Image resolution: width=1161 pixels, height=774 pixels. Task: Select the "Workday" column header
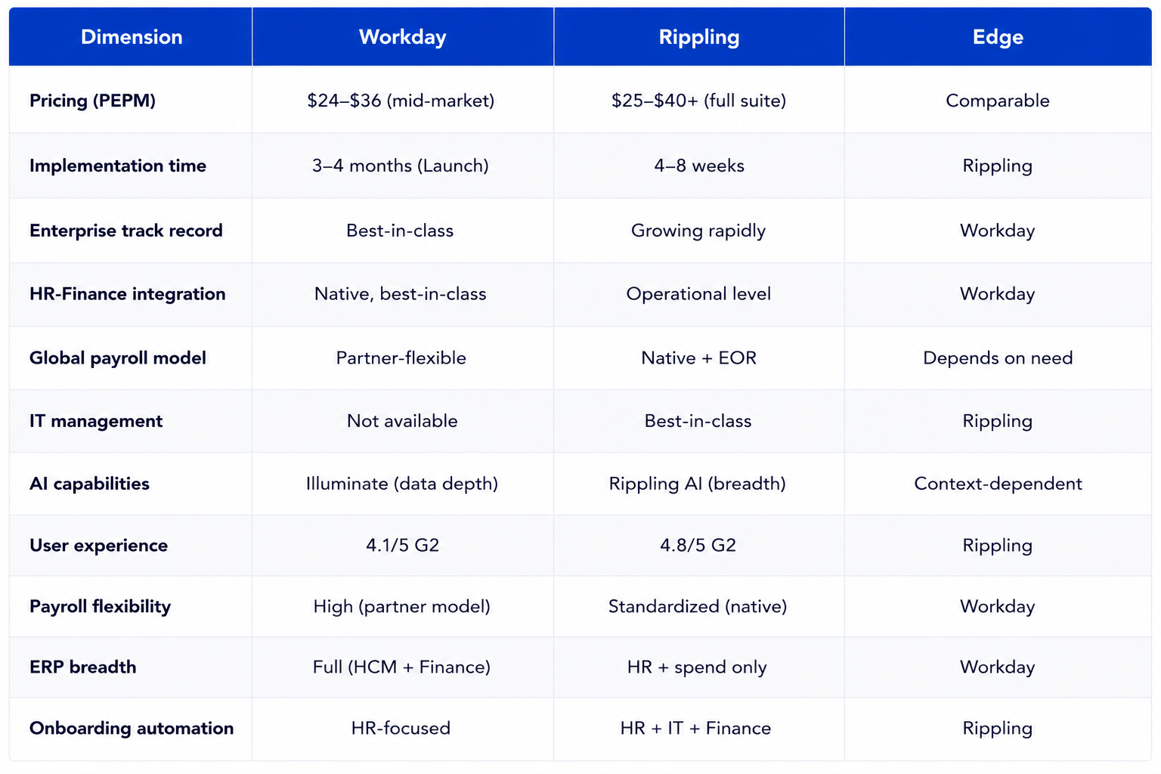403,37
